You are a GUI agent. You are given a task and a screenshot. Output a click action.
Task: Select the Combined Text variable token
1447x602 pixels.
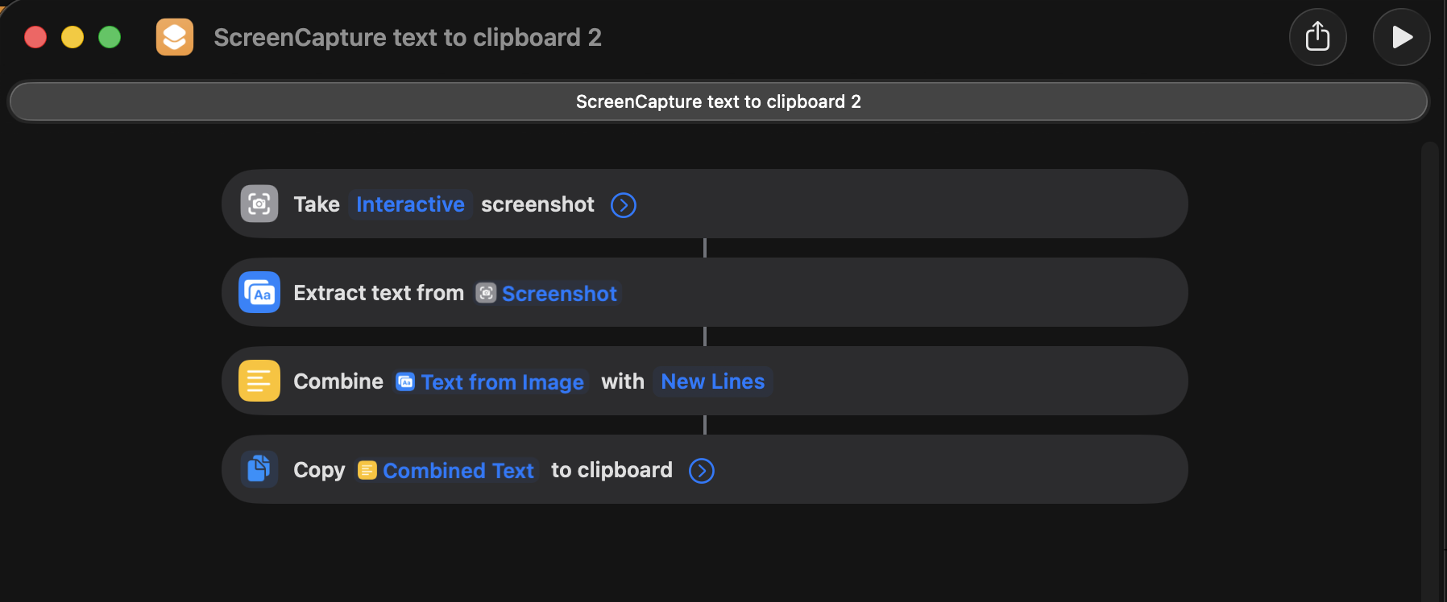(x=447, y=471)
